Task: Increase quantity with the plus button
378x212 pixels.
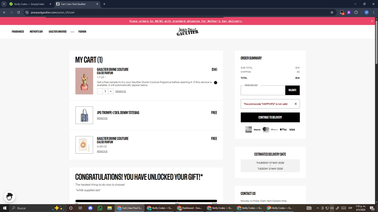Action: pos(111,91)
